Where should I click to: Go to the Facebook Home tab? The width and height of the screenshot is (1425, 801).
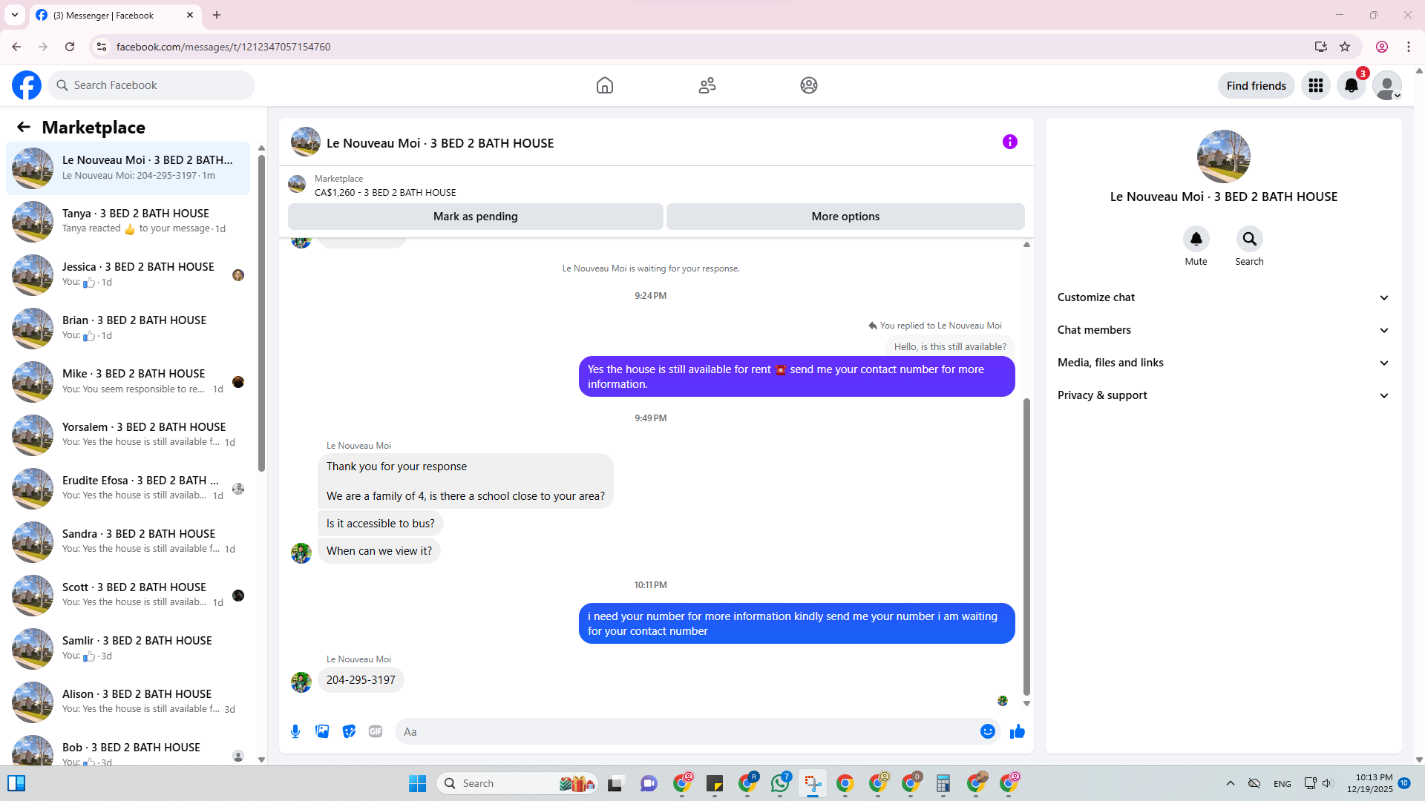click(x=605, y=85)
